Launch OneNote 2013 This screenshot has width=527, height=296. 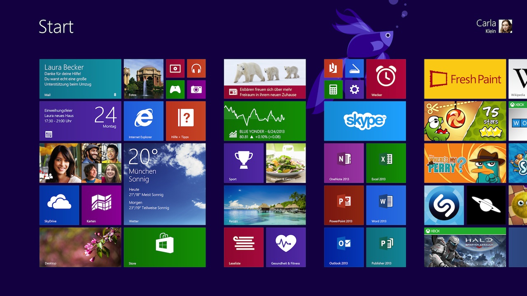[344, 163]
